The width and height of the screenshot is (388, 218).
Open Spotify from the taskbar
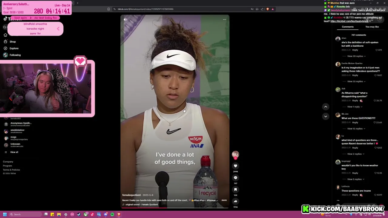[112, 214]
